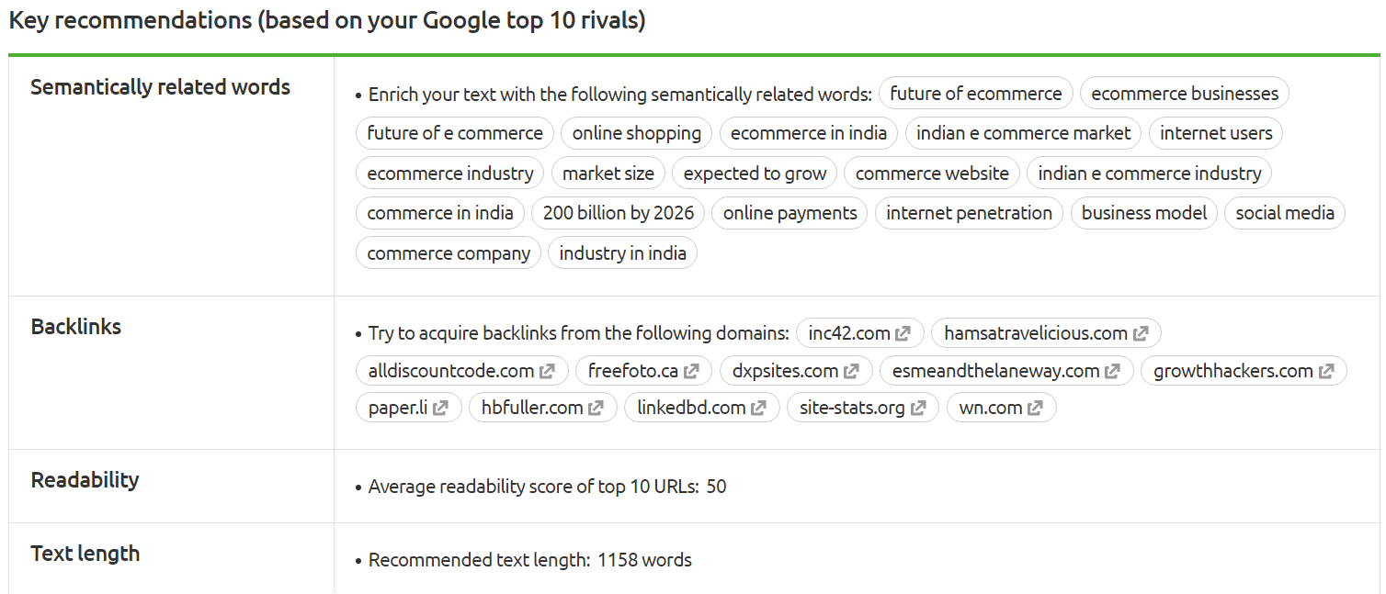Click the external link icon beside hamsatravelicious.com
Screen dimensions: 1386x594
[1142, 332]
